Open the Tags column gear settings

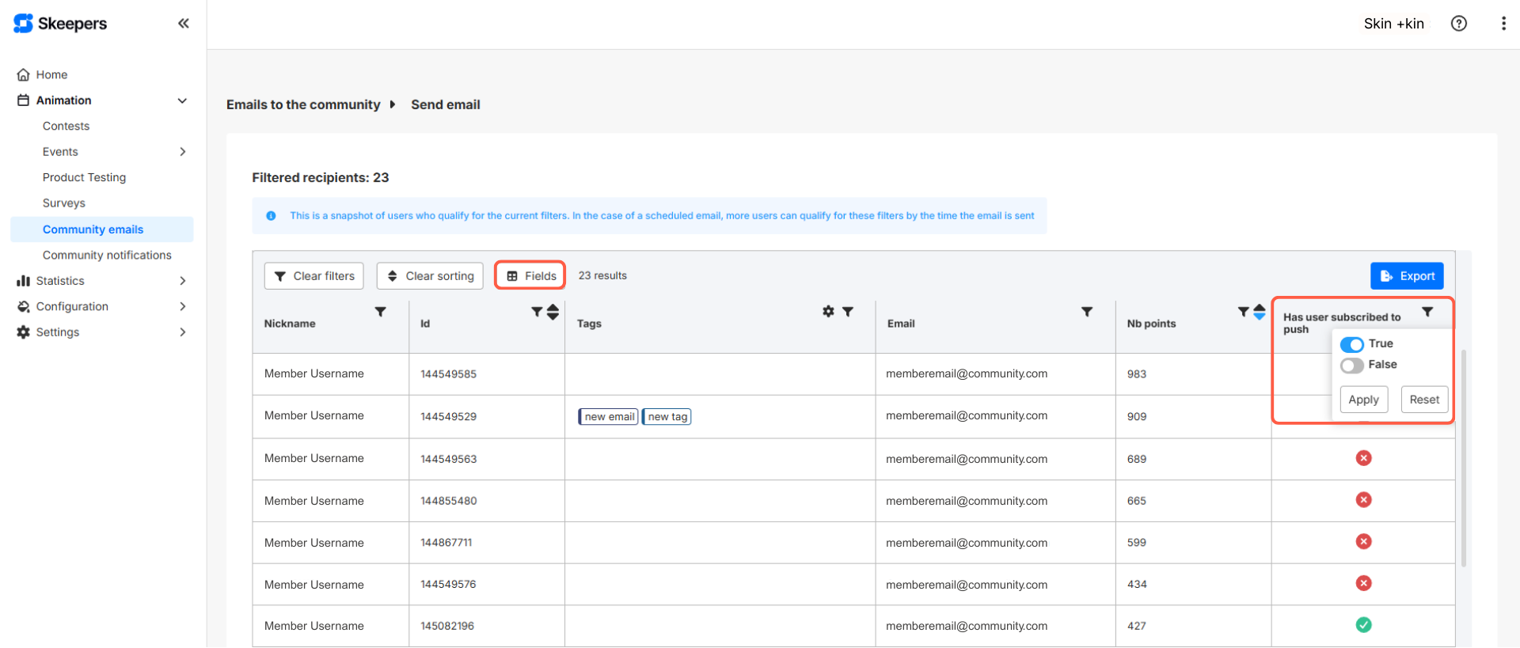828,312
